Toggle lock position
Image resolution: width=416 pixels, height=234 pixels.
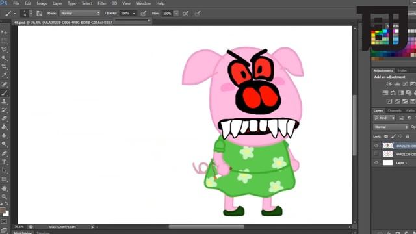400,136
